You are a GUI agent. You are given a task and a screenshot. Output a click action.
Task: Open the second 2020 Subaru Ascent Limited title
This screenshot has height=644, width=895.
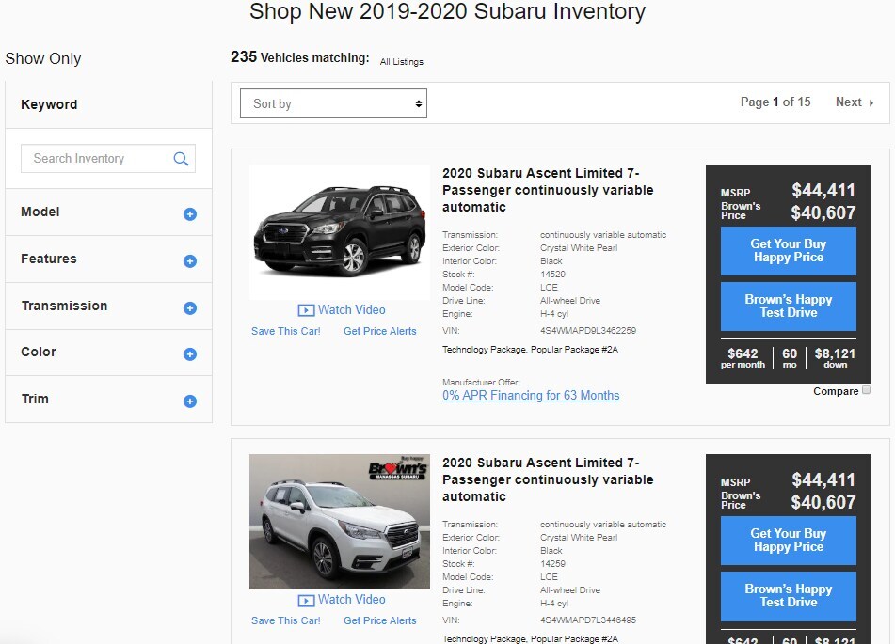point(548,479)
